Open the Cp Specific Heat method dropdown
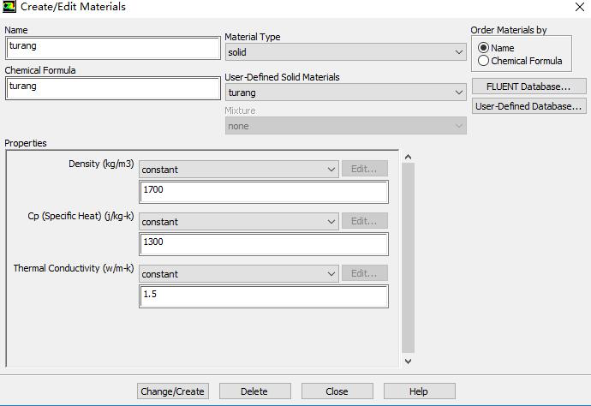This screenshot has height=406, width=591. [x=239, y=222]
